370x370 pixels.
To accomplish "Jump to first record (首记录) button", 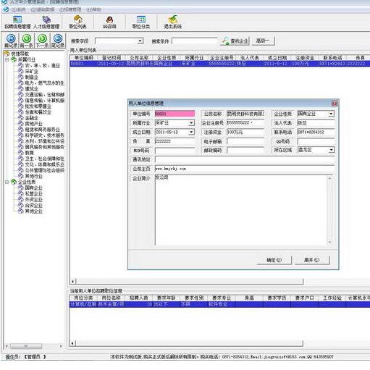I will coord(11,41).
